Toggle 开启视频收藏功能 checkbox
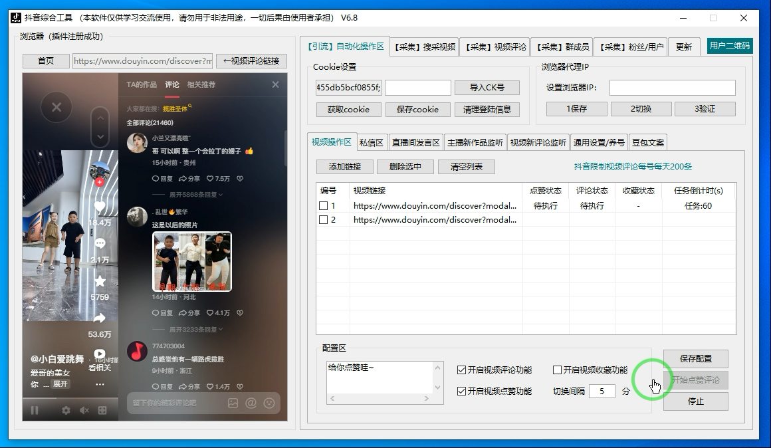This screenshot has height=448, width=771. [x=557, y=370]
